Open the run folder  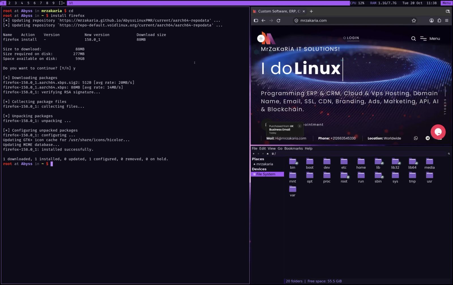[361, 177]
